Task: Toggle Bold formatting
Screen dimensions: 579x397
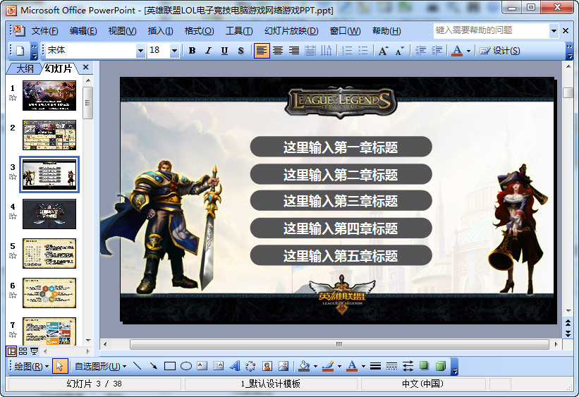Action: (192, 51)
